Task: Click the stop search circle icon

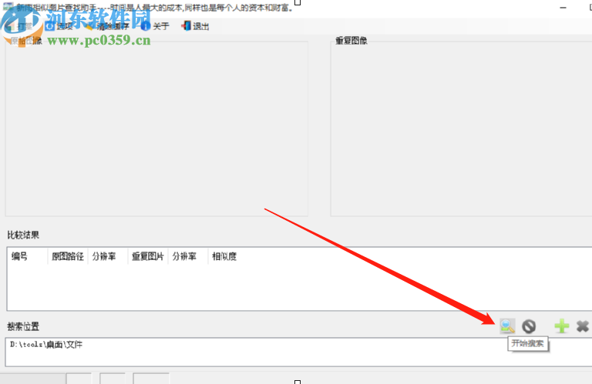Action: (529, 326)
